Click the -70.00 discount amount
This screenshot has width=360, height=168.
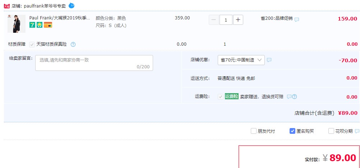point(348,60)
